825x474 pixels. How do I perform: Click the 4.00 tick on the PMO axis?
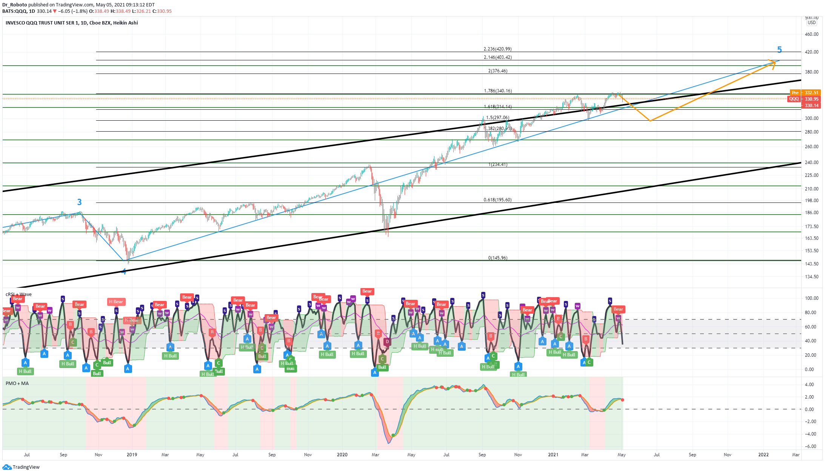[x=809, y=385]
